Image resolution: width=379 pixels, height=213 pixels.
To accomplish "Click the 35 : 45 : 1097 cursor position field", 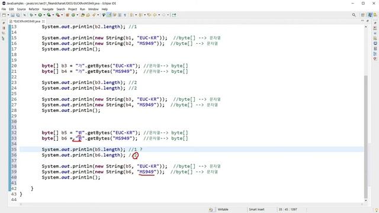I will [288, 209].
